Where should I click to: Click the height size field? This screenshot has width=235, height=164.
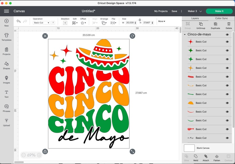tap(147, 22)
